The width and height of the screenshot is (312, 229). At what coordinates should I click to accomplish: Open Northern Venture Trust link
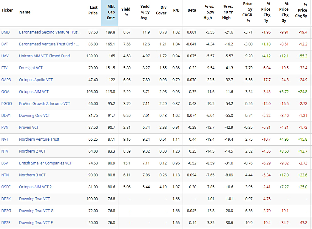[x=39, y=139]
